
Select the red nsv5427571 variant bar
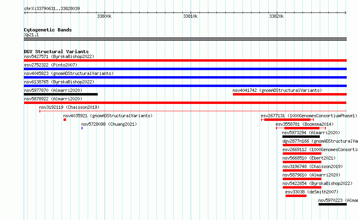pos(185,60)
